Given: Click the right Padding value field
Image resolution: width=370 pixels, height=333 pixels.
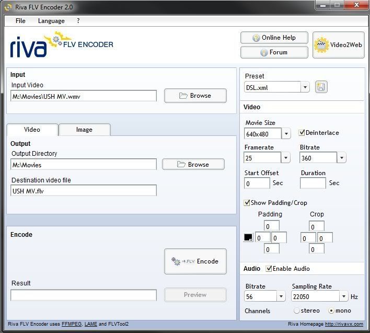Looking at the screenshot, I should pyautogui.click(x=279, y=237).
